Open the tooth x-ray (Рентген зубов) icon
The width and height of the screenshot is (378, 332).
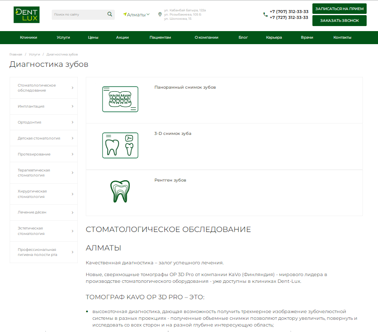click(120, 191)
